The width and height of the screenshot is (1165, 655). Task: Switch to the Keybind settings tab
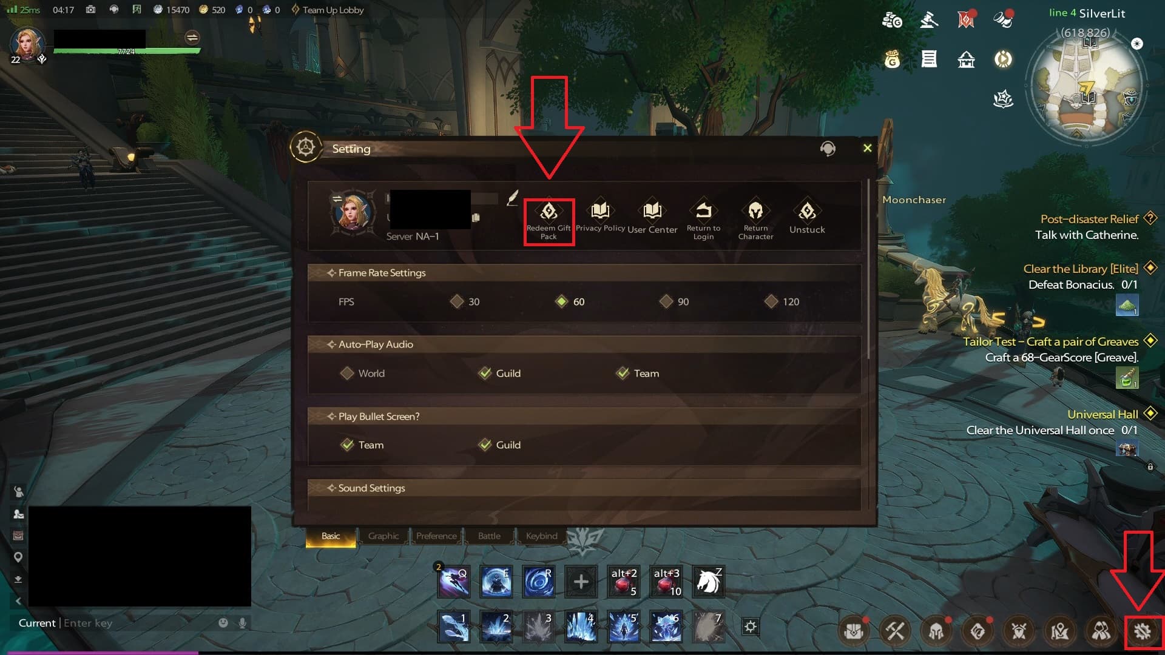pyautogui.click(x=541, y=536)
